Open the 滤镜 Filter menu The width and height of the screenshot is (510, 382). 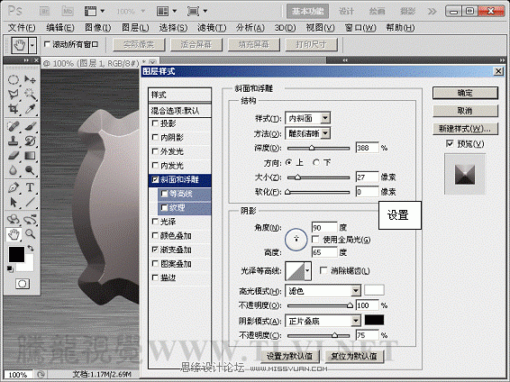[212, 28]
